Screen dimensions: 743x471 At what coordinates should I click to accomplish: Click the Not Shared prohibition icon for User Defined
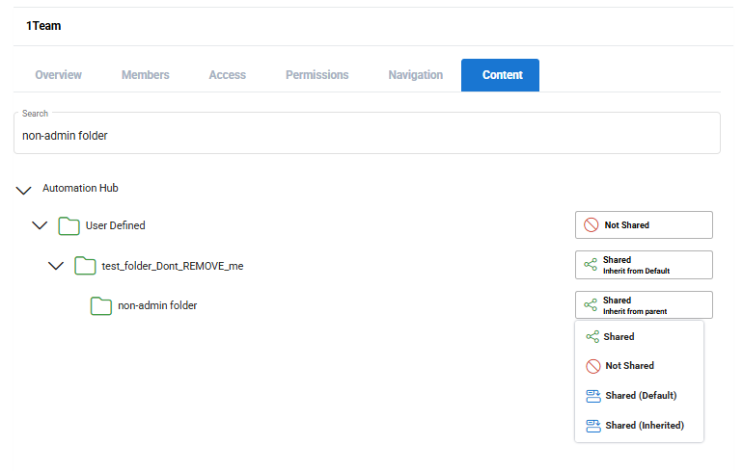coord(592,225)
